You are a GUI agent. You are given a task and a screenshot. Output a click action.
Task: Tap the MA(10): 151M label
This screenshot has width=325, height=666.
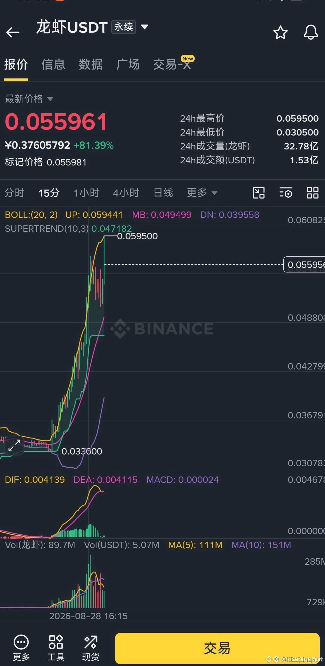(x=261, y=545)
